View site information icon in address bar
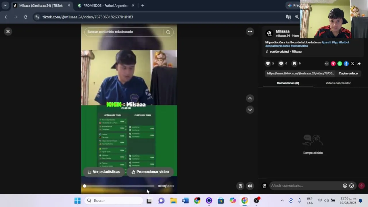Viewport: 368px width, 207px height. click(37, 17)
